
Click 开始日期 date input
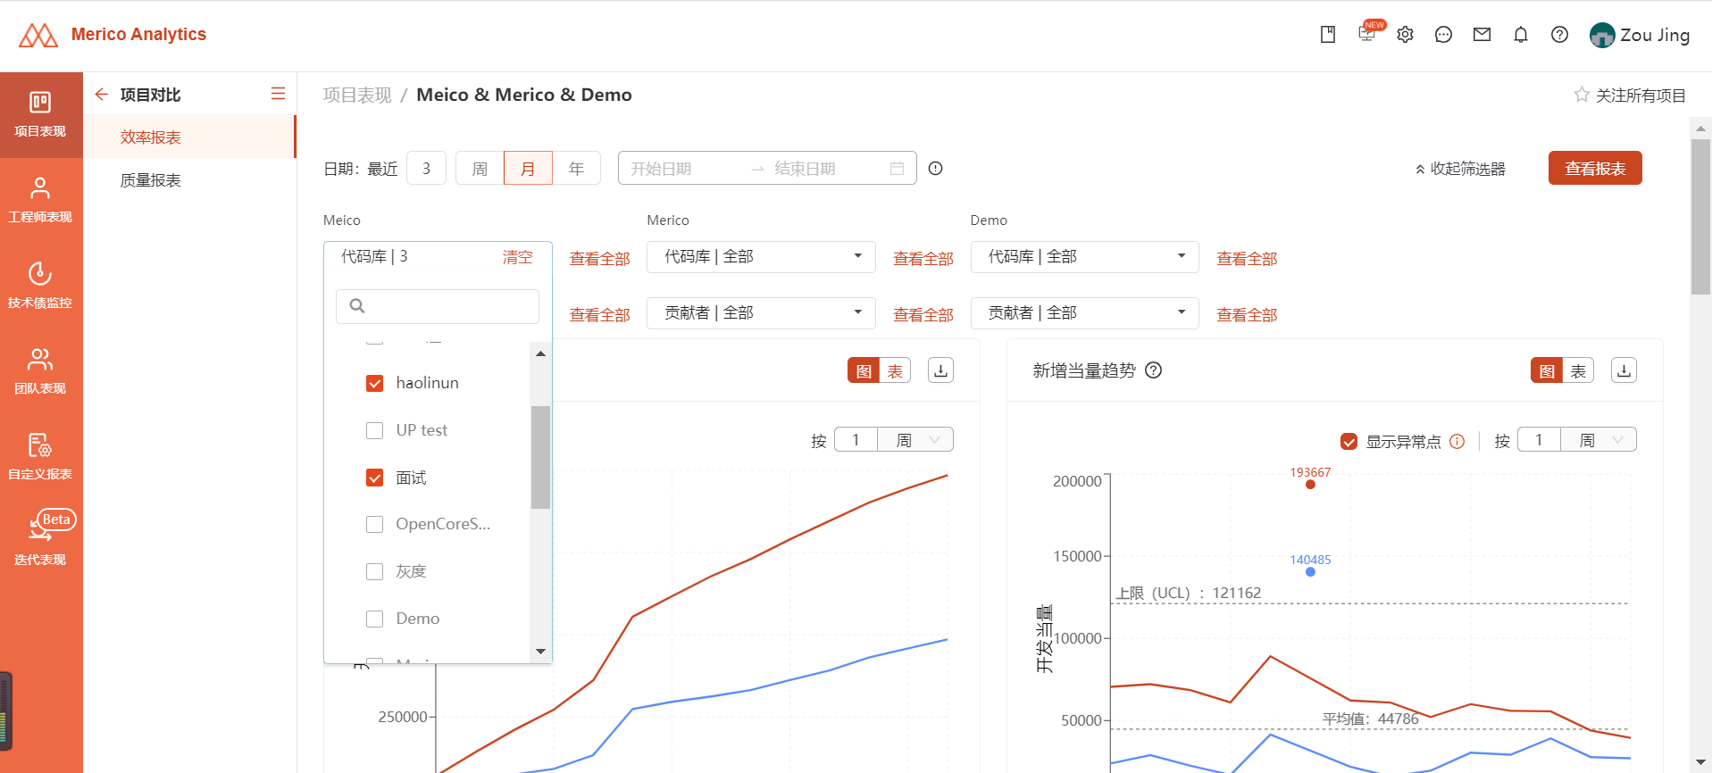tap(683, 169)
